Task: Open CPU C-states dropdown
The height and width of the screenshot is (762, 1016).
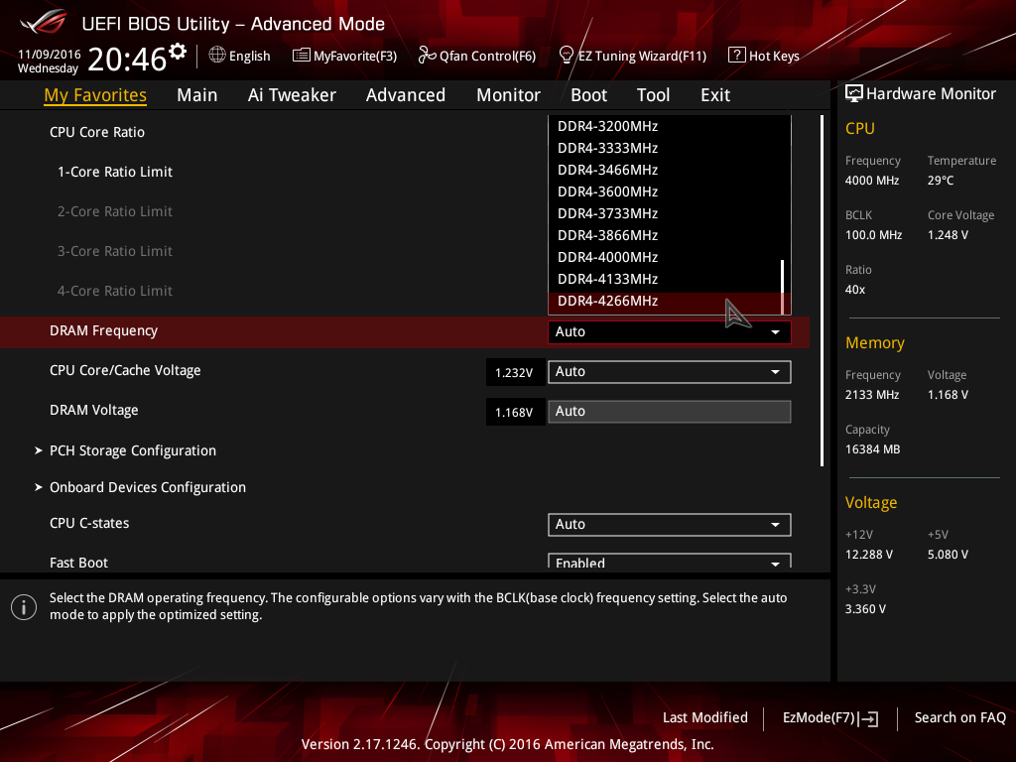Action: click(x=670, y=524)
